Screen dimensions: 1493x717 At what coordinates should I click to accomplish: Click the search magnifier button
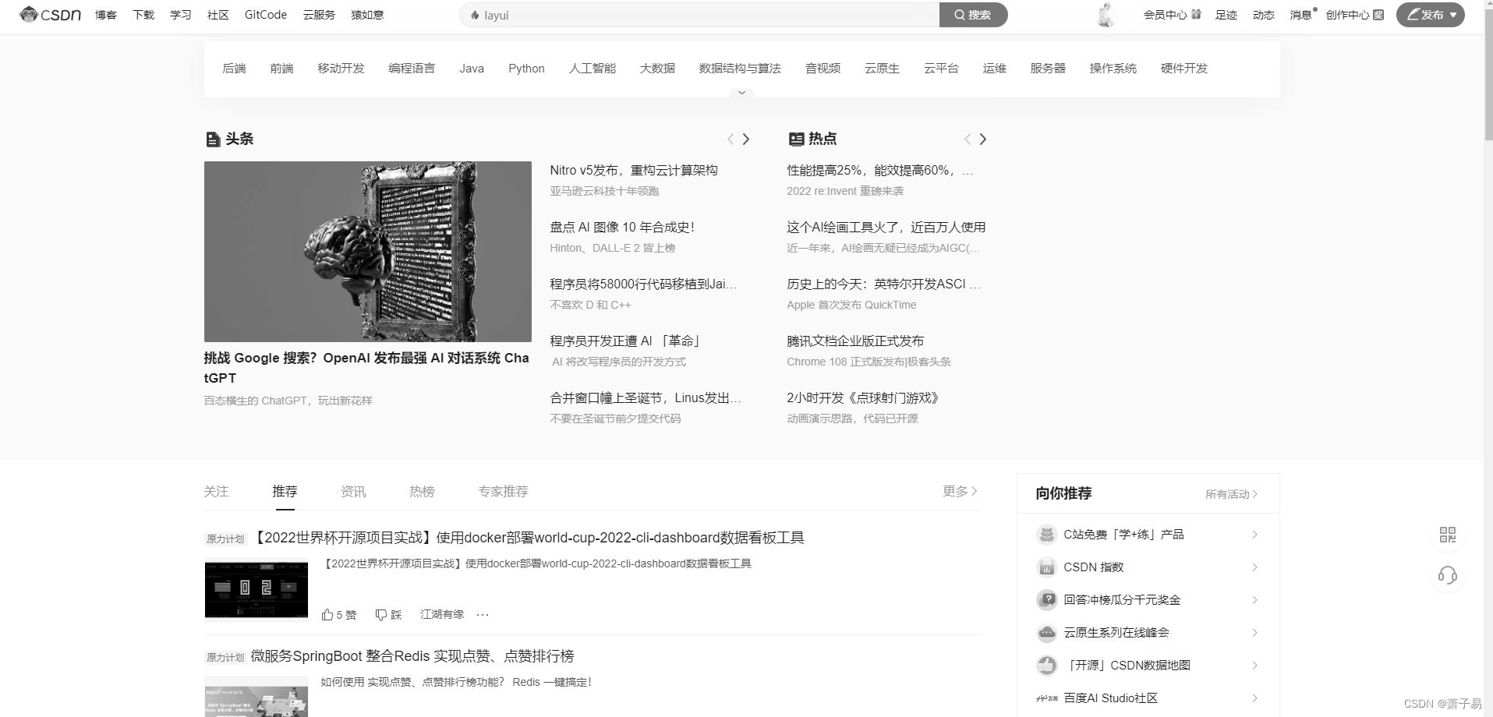point(973,15)
